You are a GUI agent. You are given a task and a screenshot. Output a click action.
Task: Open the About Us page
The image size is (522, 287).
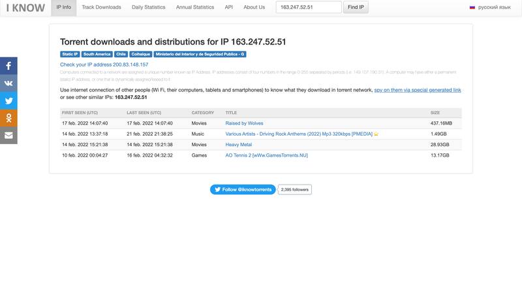[x=254, y=7]
